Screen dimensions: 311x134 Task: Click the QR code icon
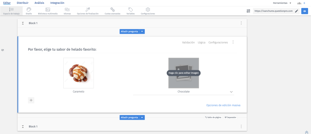(x=248, y=11)
